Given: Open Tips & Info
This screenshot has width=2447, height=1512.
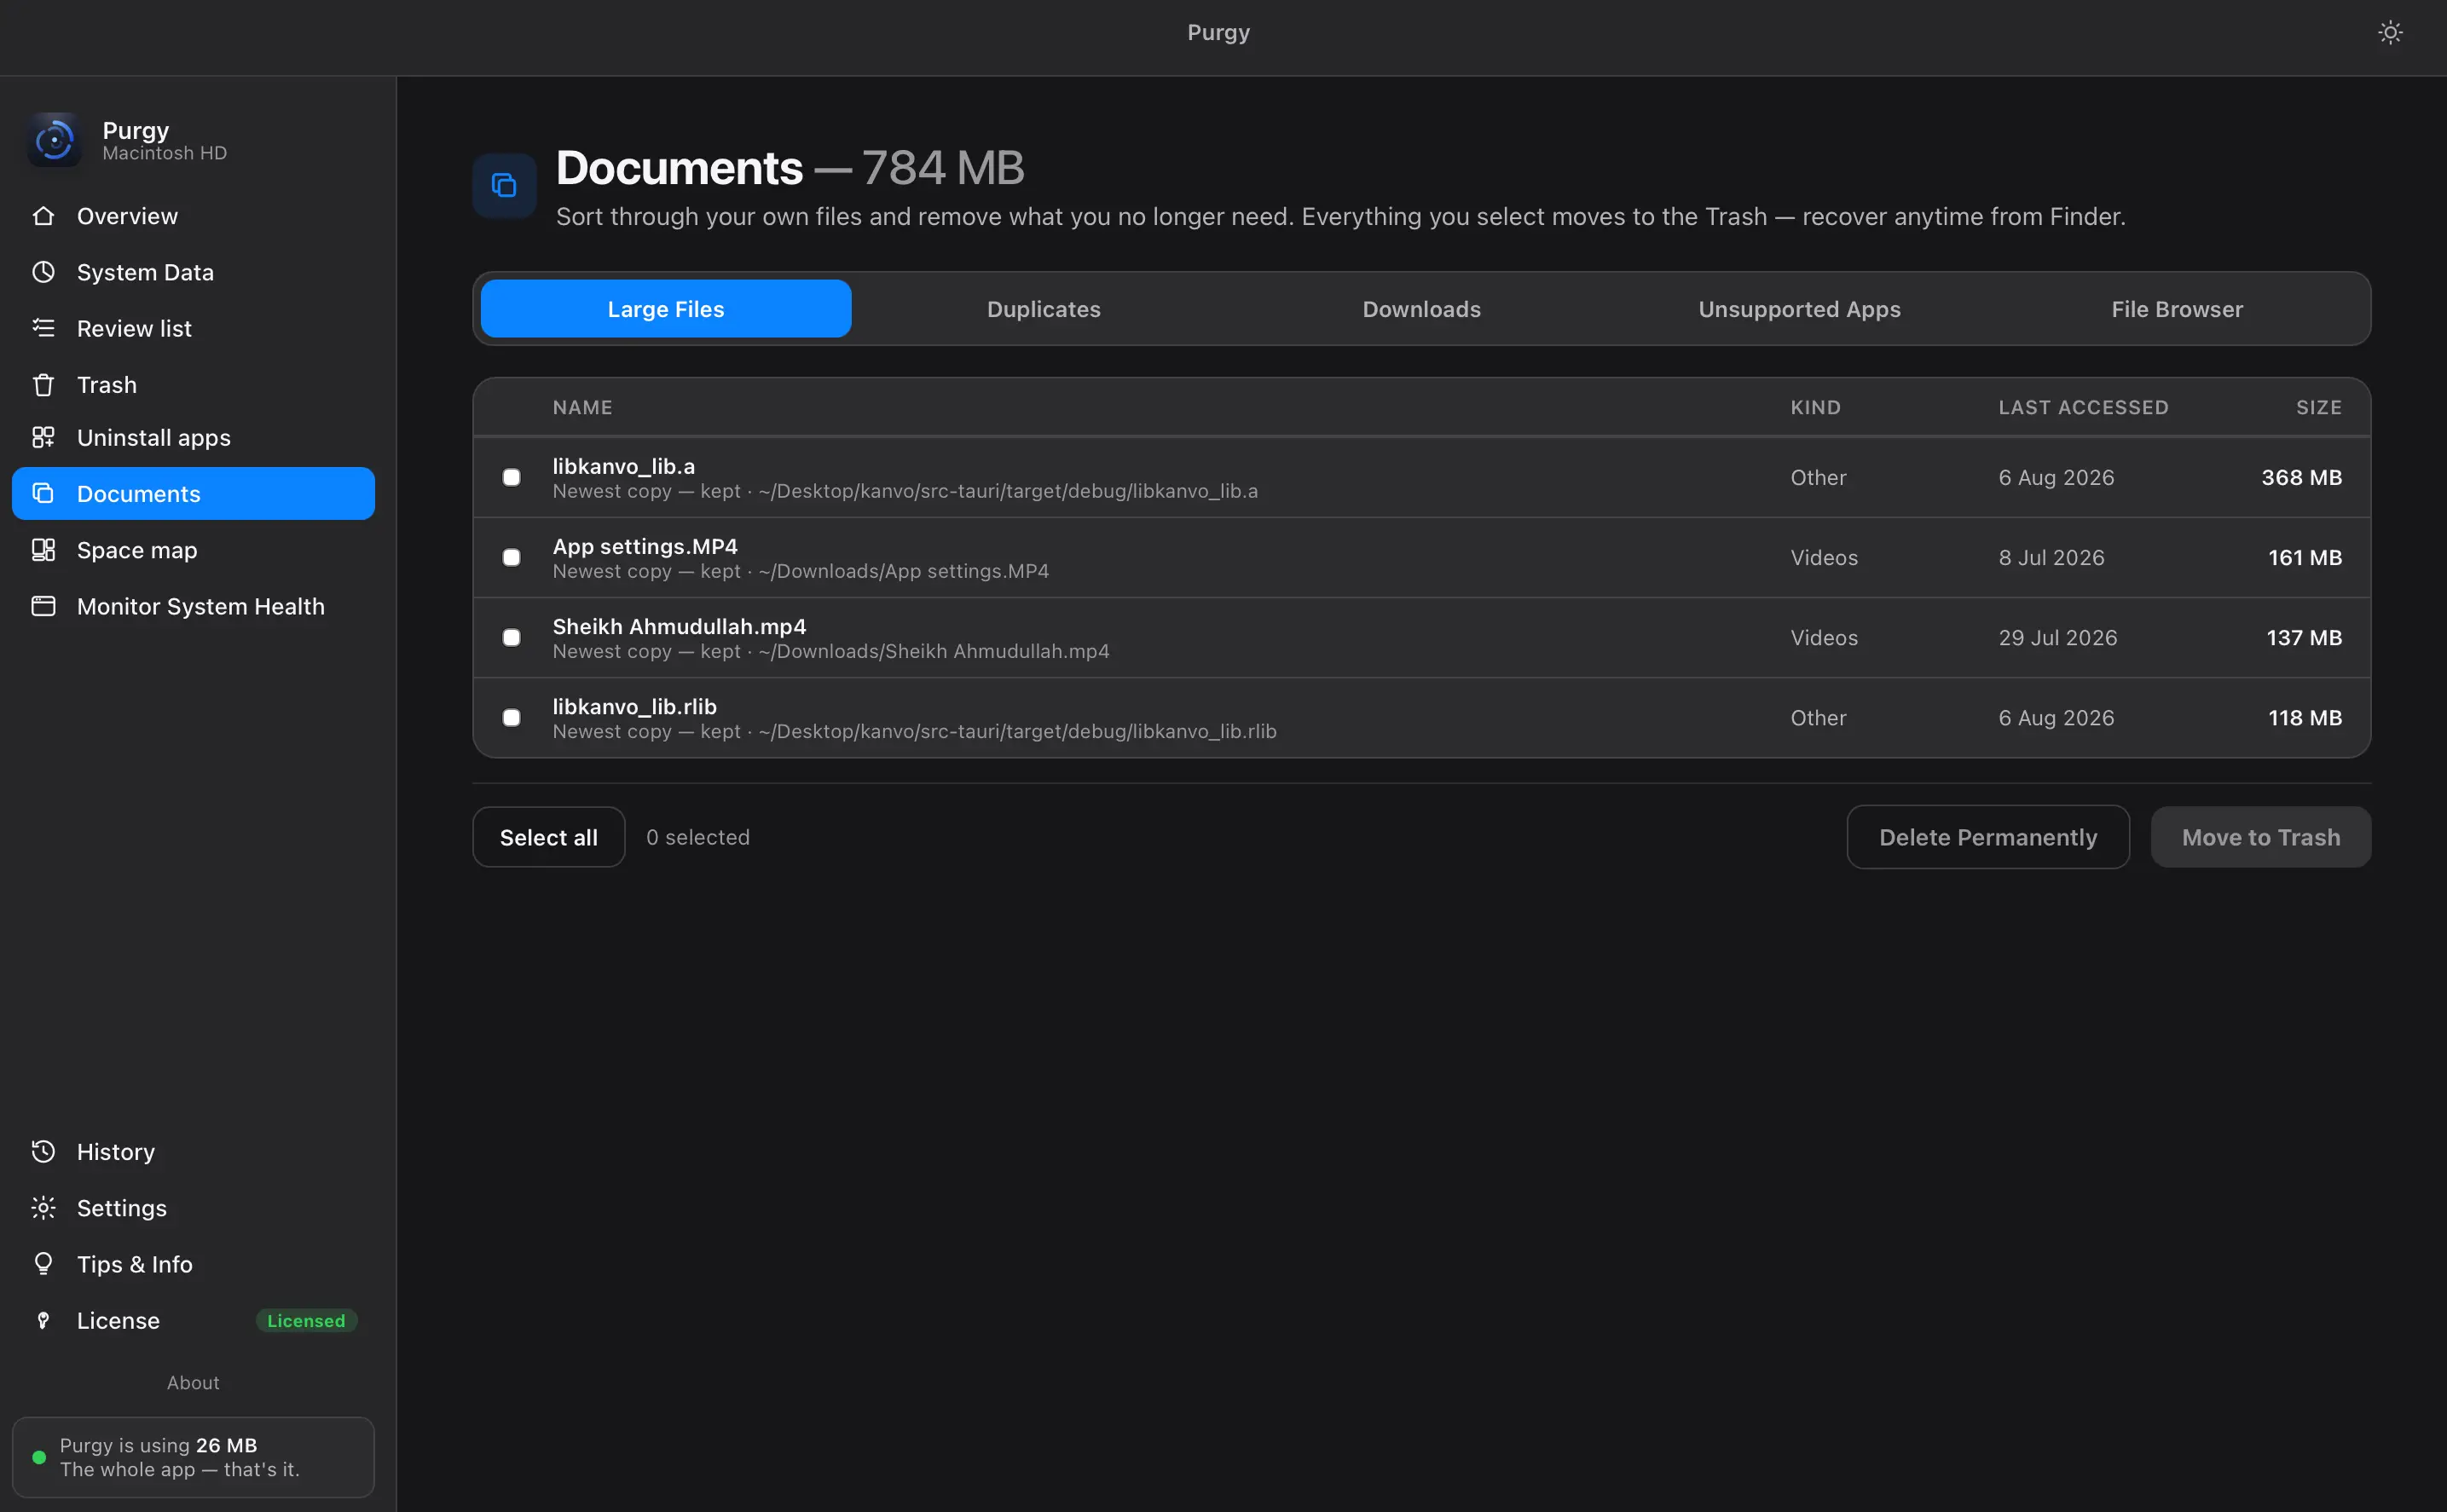Looking at the screenshot, I should click(193, 1264).
